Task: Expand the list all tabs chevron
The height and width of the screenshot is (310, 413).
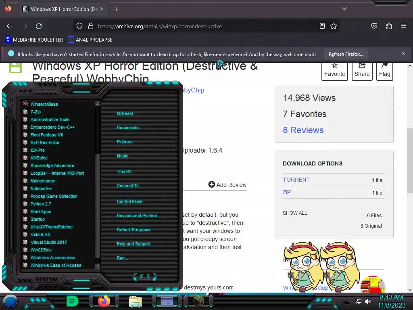Action: pos(344,9)
